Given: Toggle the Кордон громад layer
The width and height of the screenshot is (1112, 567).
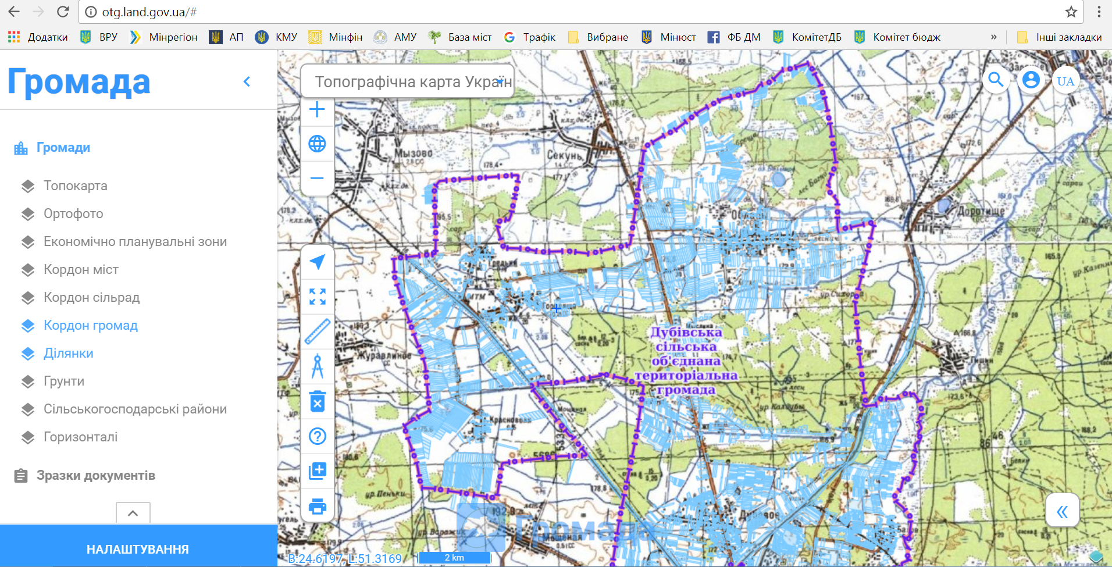Looking at the screenshot, I should click(90, 326).
